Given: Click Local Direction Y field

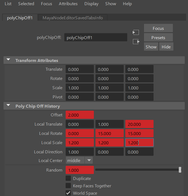Looking at the screenshot, I should coord(110,152).
